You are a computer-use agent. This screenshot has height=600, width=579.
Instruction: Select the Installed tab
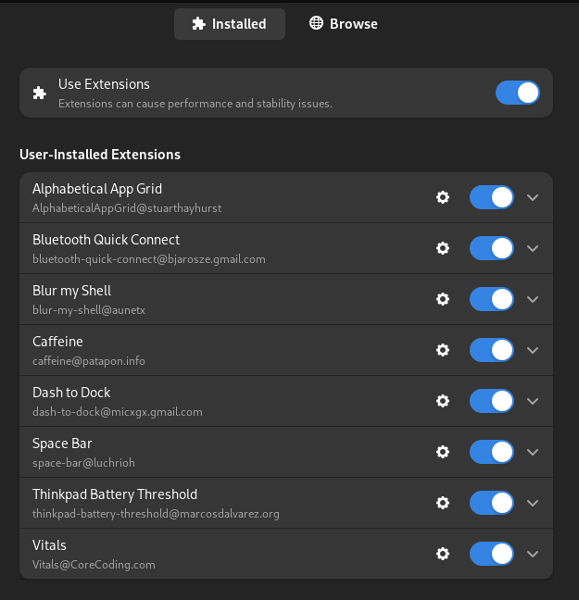[x=230, y=24]
